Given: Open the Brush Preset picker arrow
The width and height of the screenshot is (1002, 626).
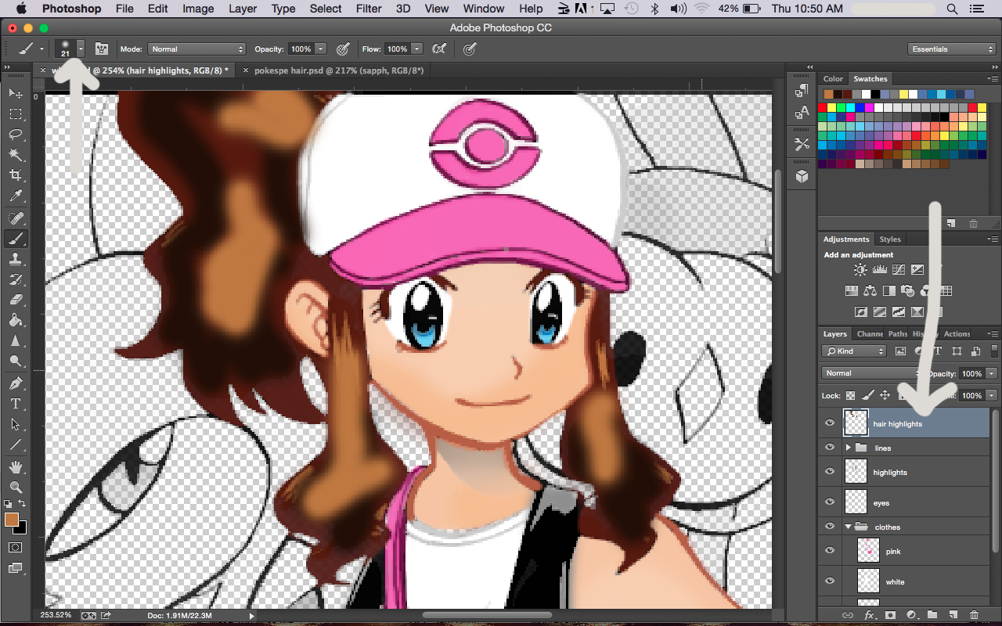Looking at the screenshot, I should pyautogui.click(x=80, y=49).
